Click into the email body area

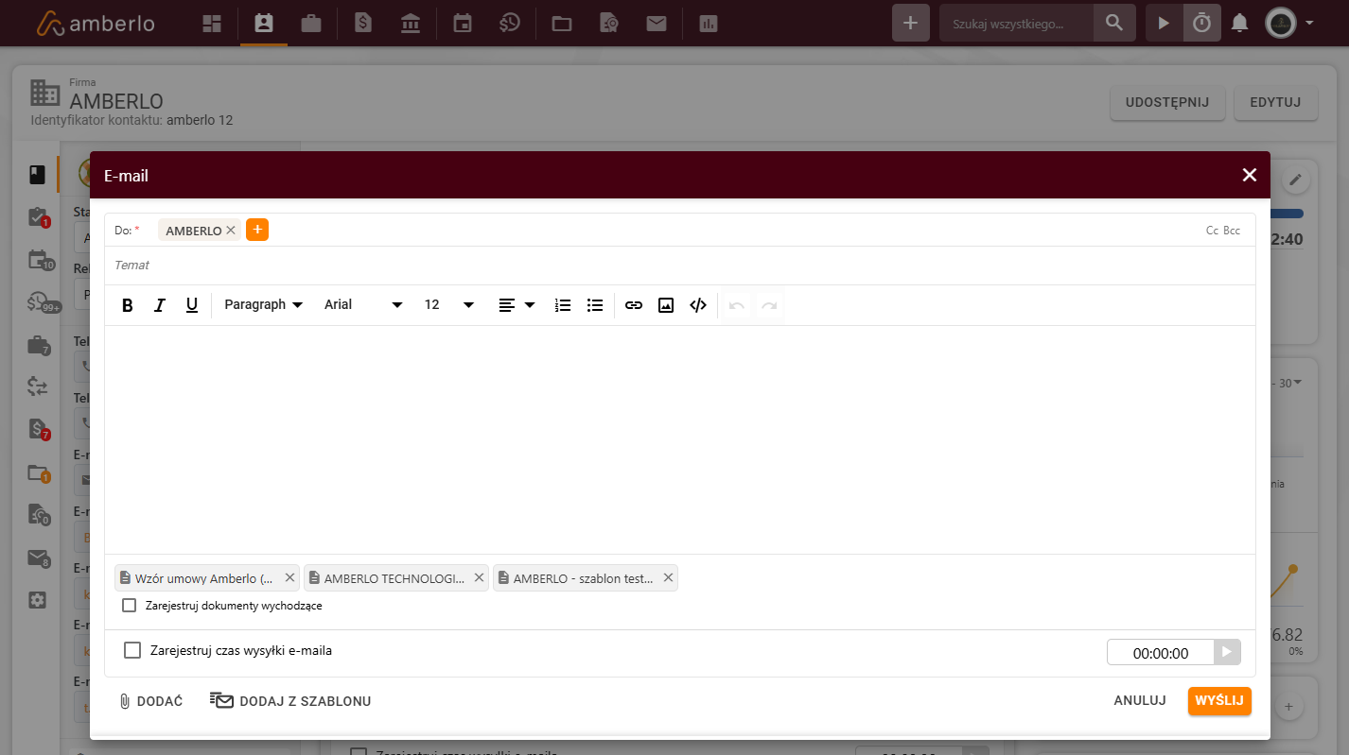(x=680, y=439)
